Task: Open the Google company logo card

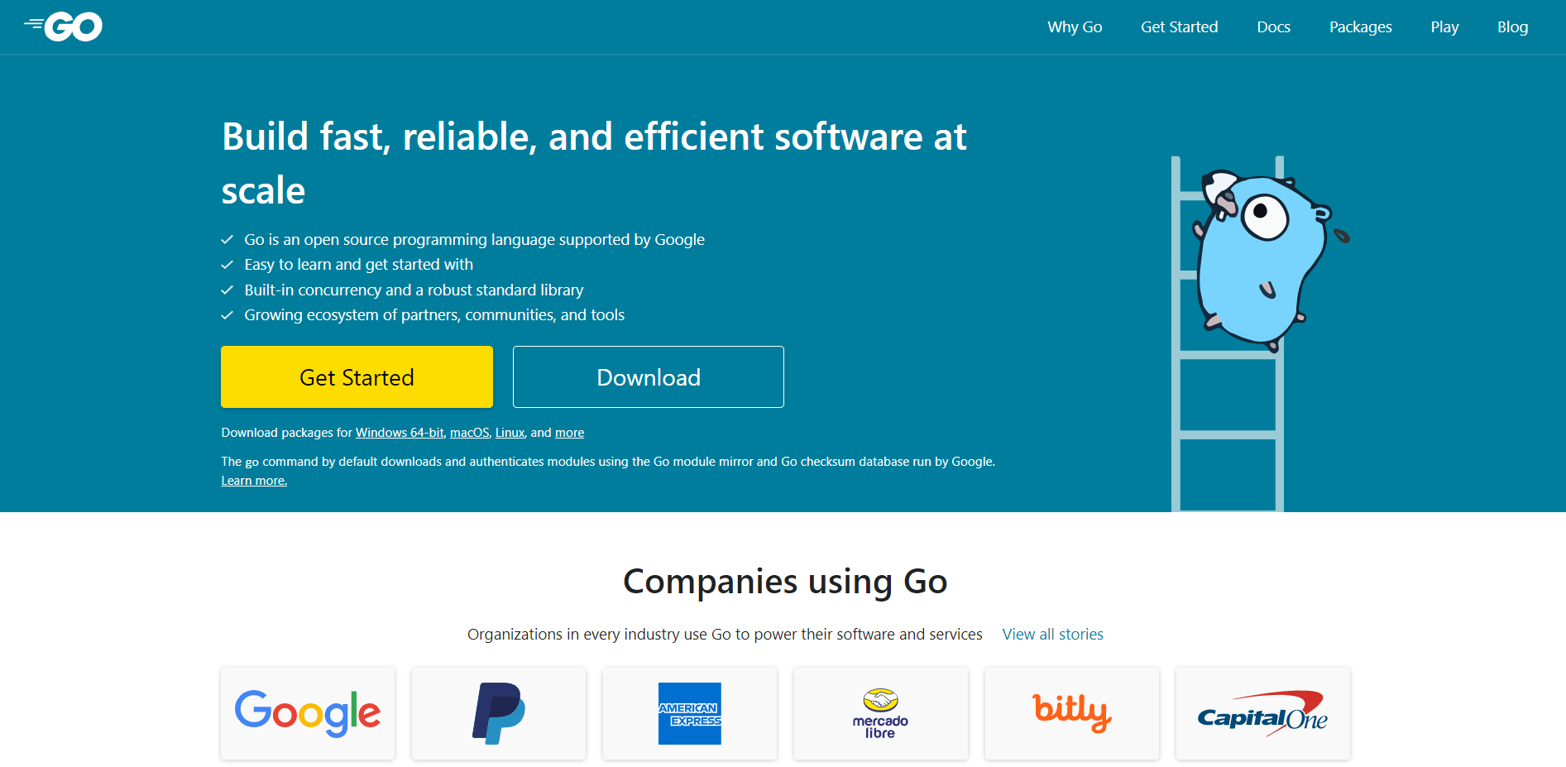Action: pyautogui.click(x=308, y=713)
